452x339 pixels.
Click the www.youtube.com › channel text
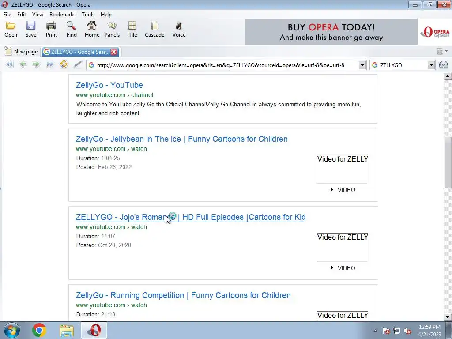114,95
